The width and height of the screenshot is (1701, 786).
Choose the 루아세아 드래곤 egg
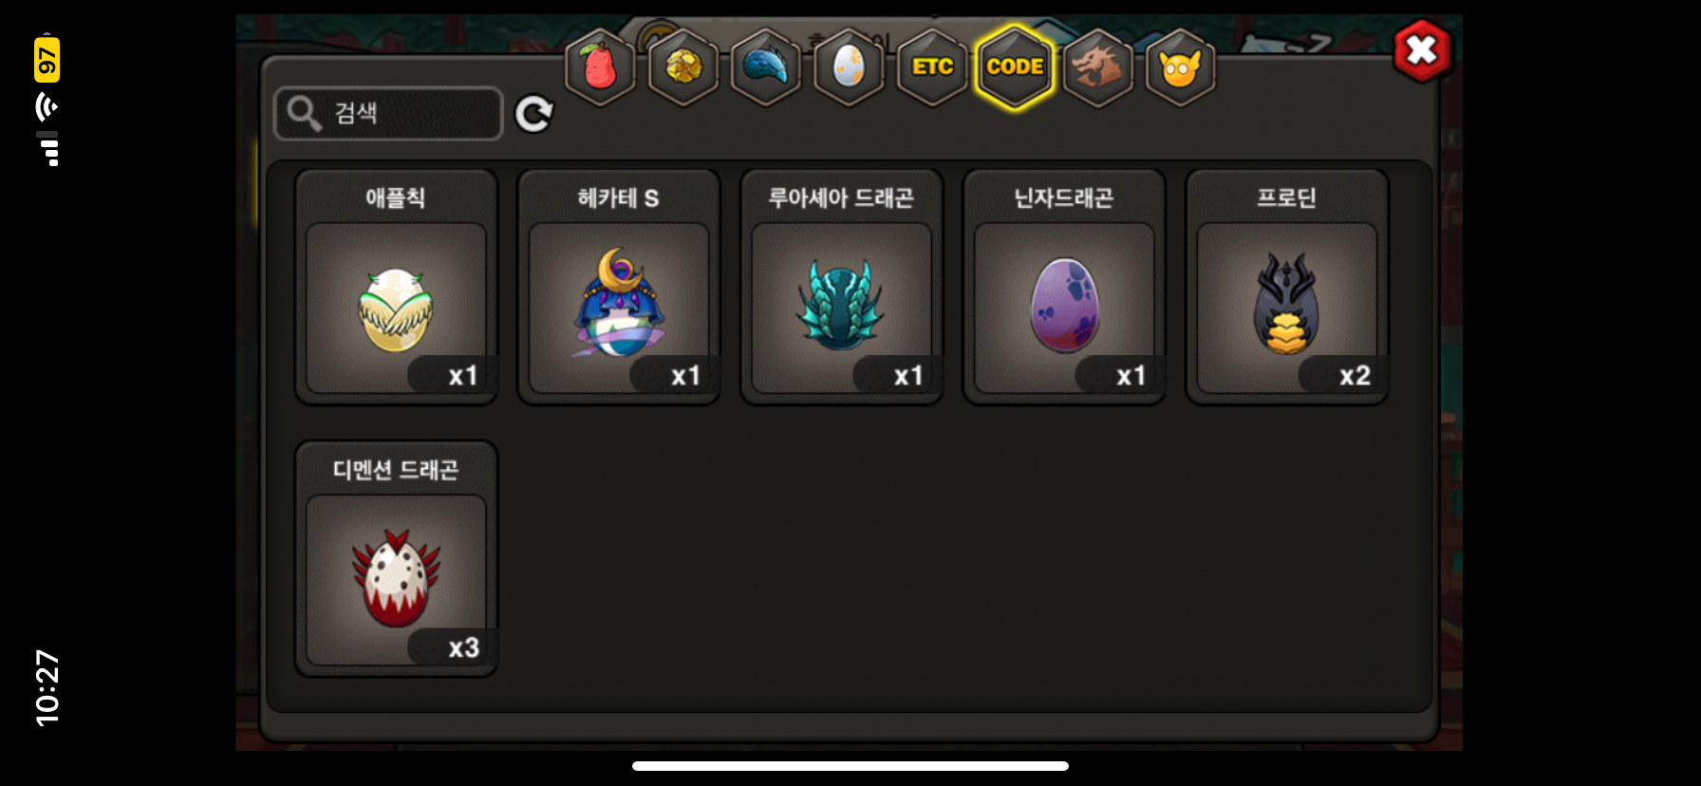coord(842,287)
